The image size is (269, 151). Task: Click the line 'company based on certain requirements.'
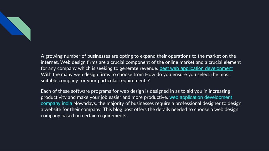[x=84, y=116]
